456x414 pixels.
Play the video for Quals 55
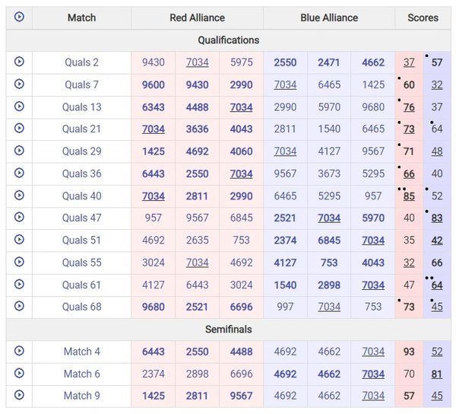click(x=19, y=263)
